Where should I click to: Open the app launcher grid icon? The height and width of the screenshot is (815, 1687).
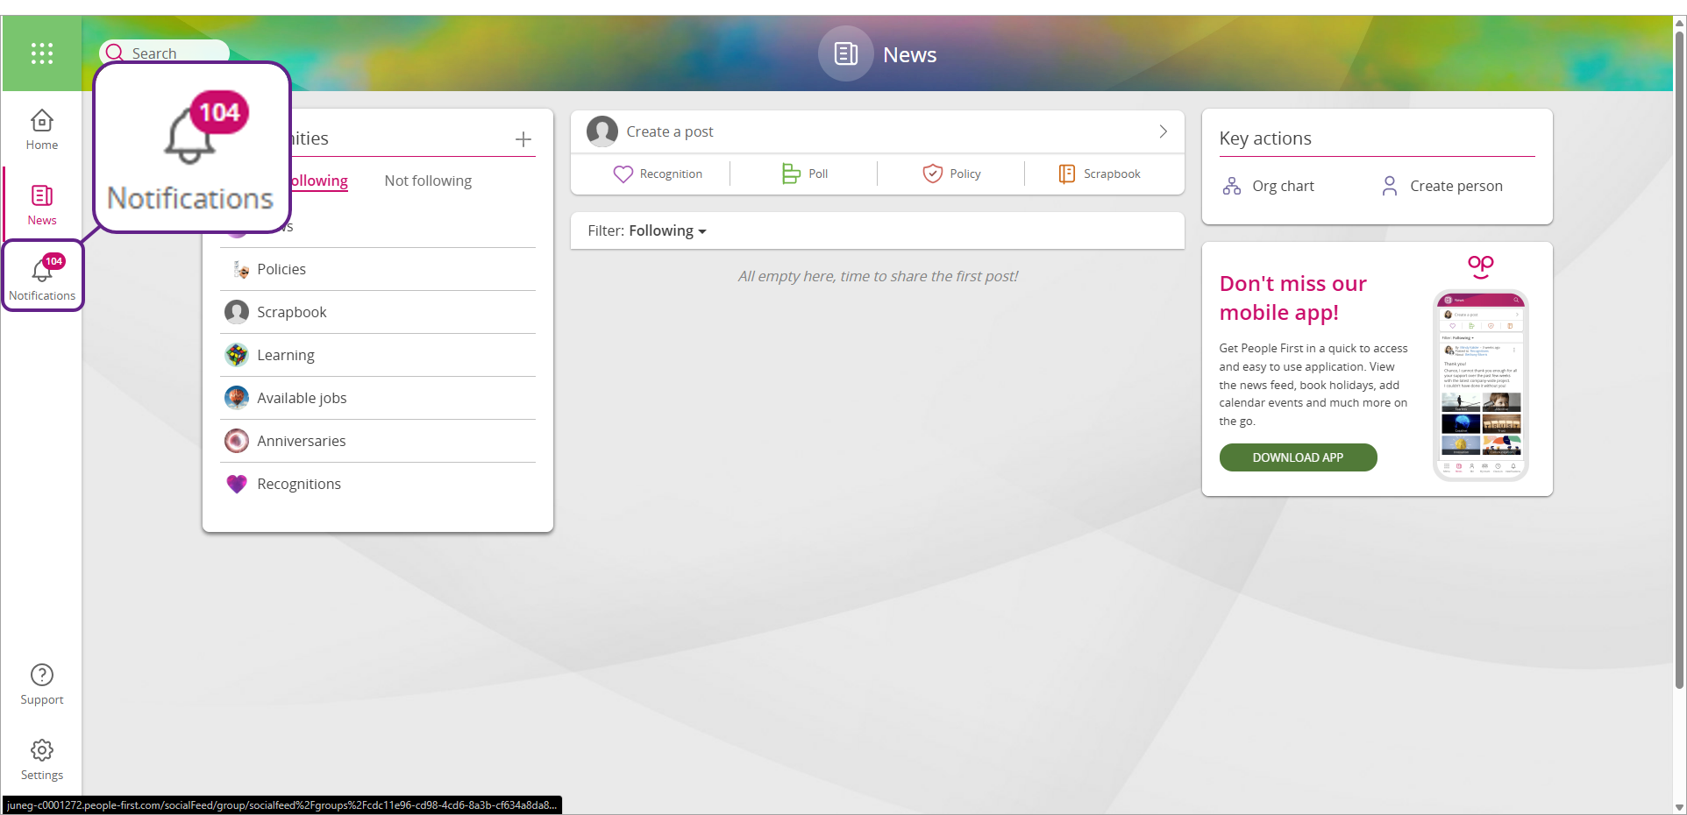(x=42, y=53)
